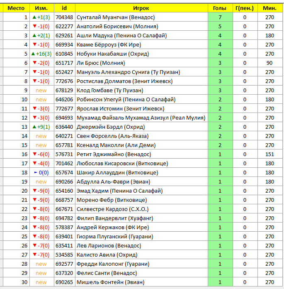The width and height of the screenshot is (284, 289).
Task: Select Гиорма Плуганский (Гуарани)
Action: 141,236
